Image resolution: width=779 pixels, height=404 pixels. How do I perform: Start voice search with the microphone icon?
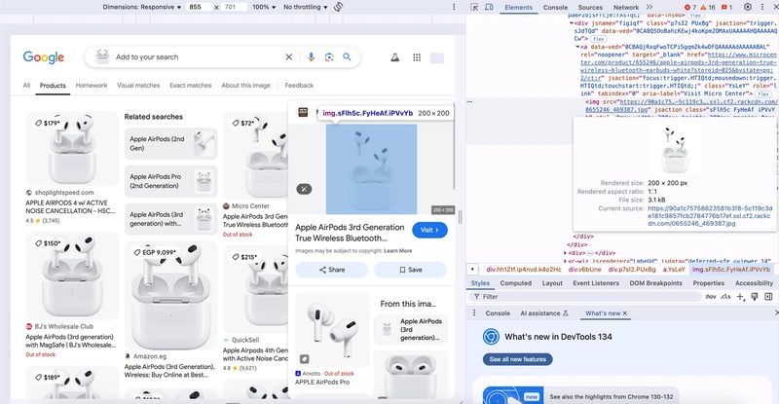(311, 57)
